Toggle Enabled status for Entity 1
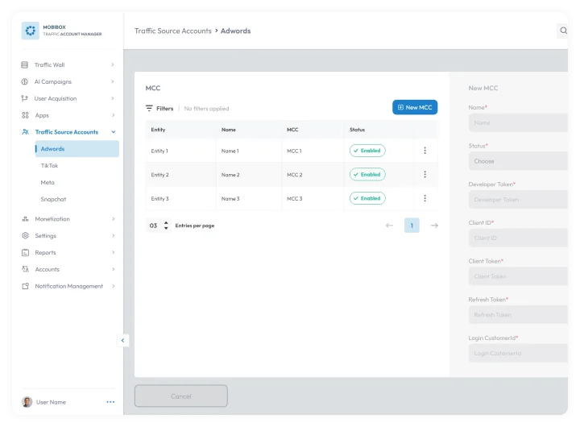 pos(367,151)
